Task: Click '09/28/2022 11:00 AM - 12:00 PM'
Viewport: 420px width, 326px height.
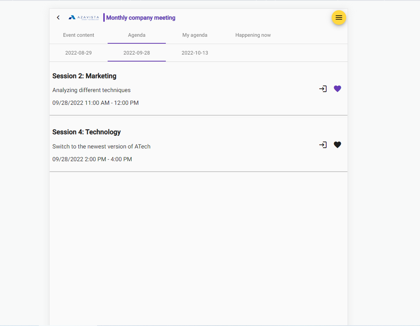Action: (x=95, y=103)
